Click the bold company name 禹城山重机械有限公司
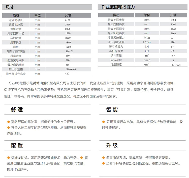The width and height of the screenshot is (189, 178). 49,83
